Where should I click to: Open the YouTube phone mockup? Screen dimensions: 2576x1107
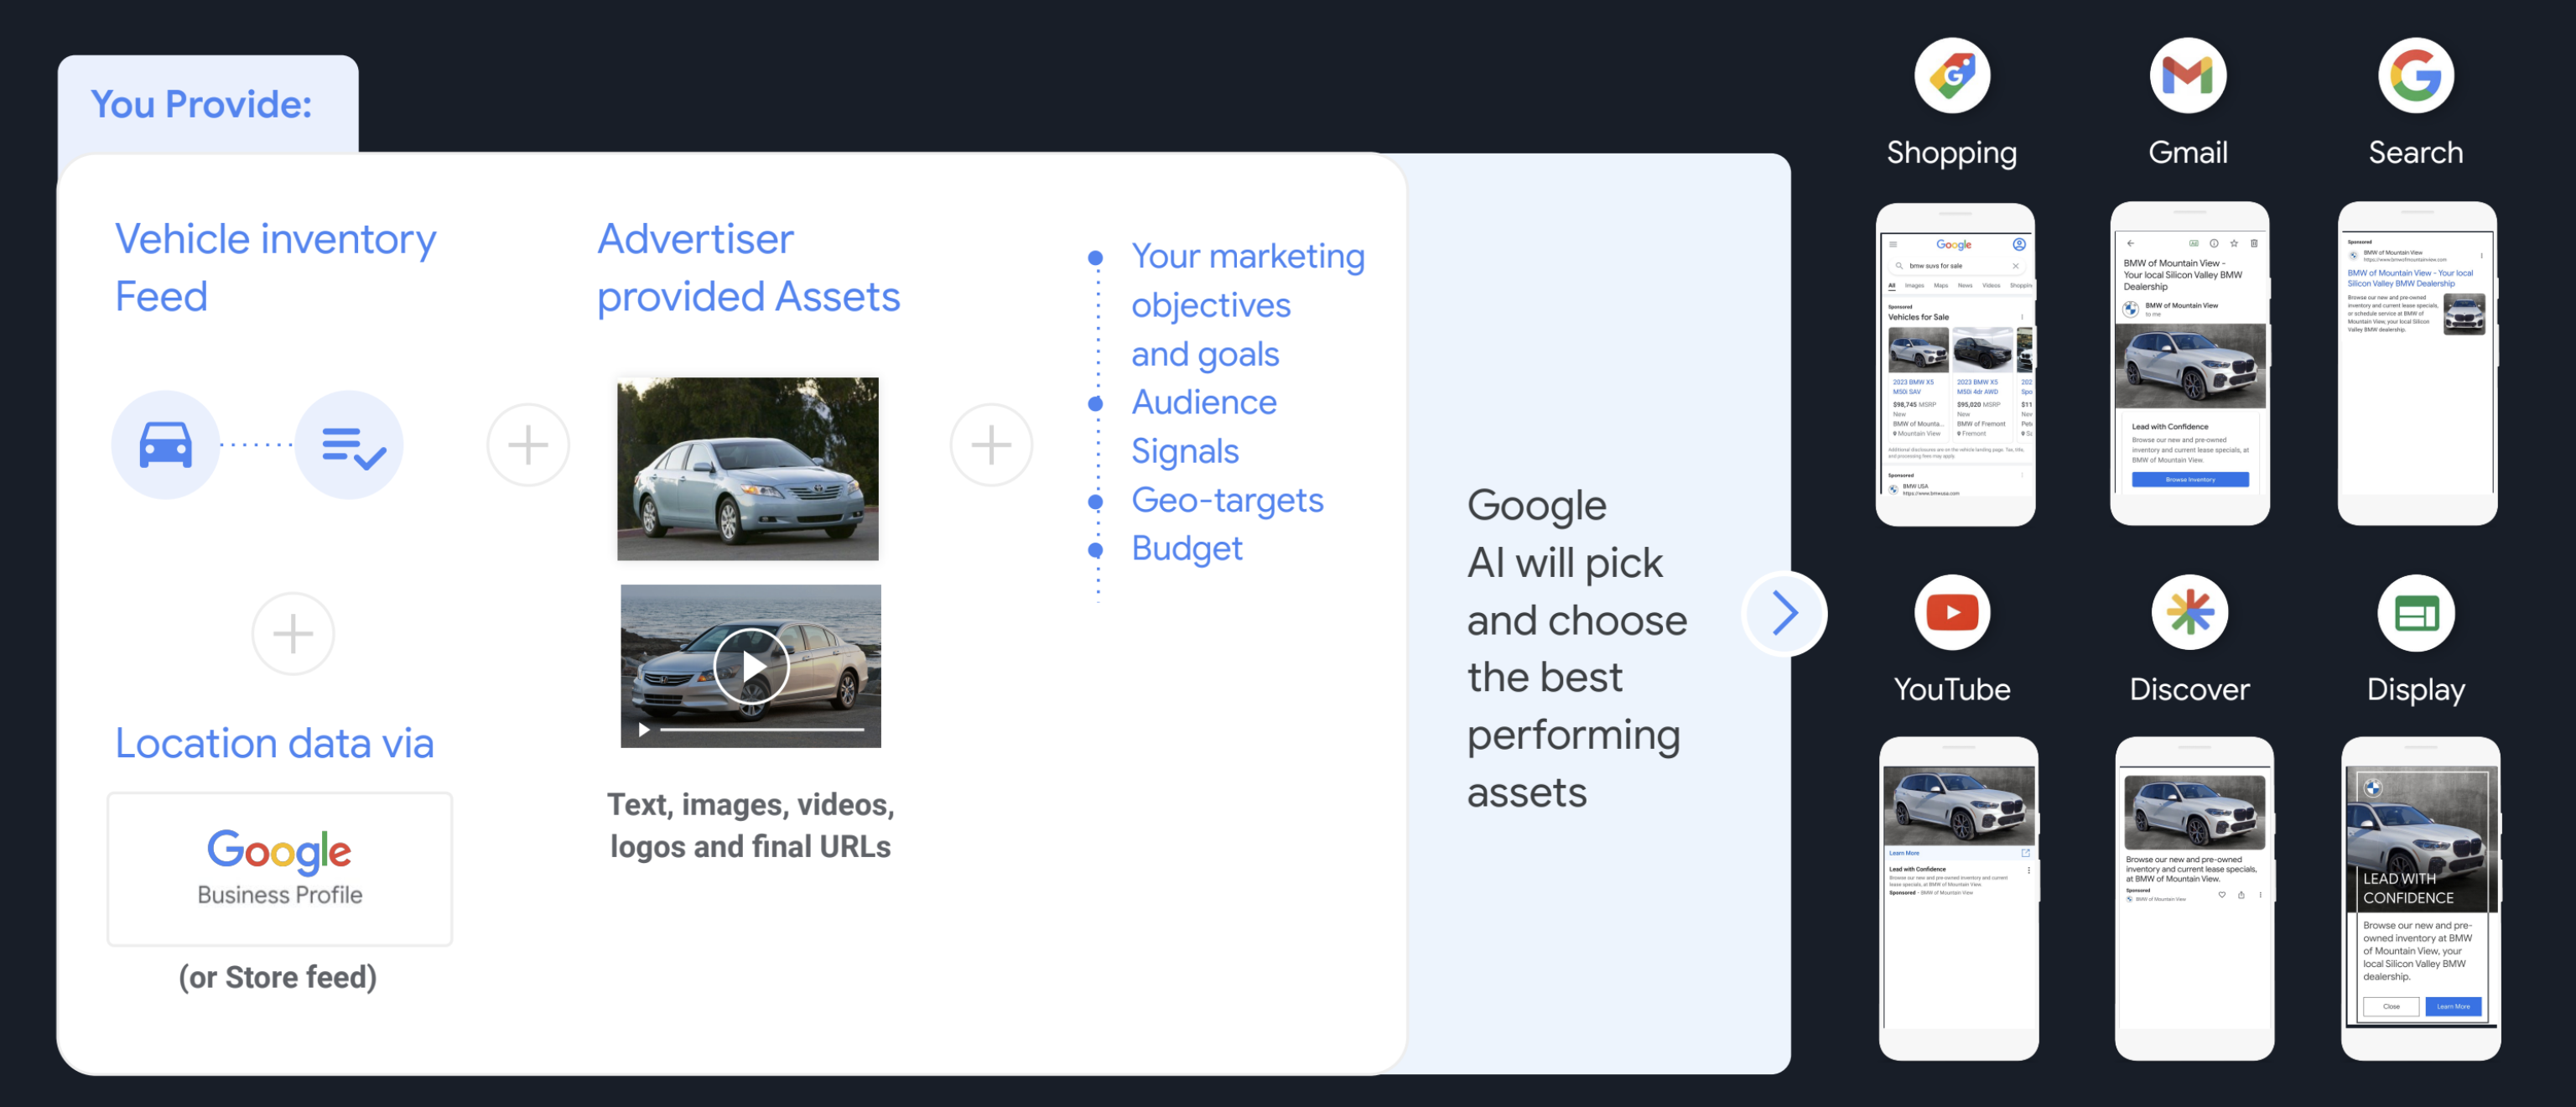(1958, 898)
